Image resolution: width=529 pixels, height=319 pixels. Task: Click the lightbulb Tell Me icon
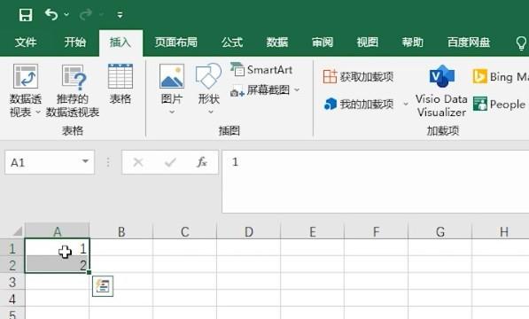tap(521, 43)
